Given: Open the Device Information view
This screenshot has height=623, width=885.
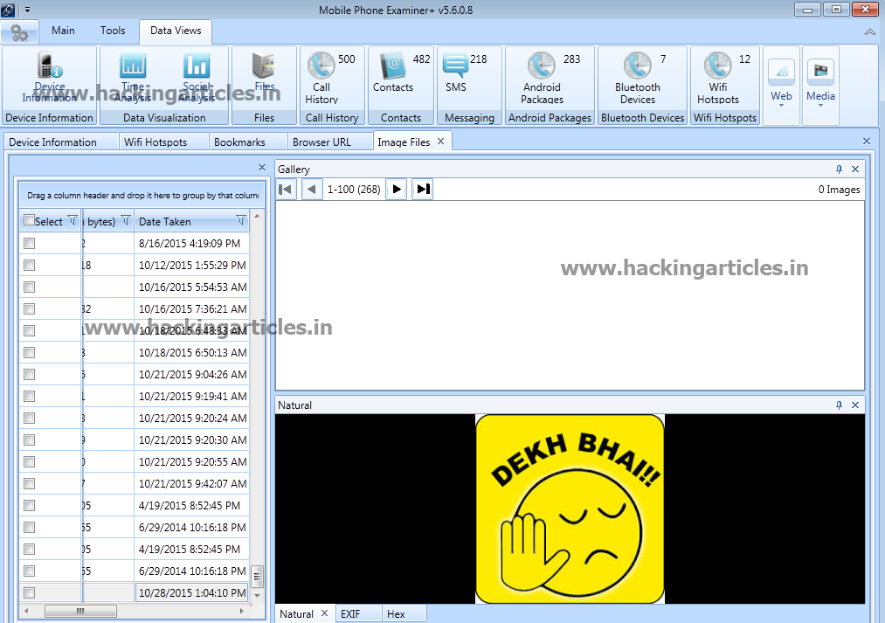Looking at the screenshot, I should [49, 77].
